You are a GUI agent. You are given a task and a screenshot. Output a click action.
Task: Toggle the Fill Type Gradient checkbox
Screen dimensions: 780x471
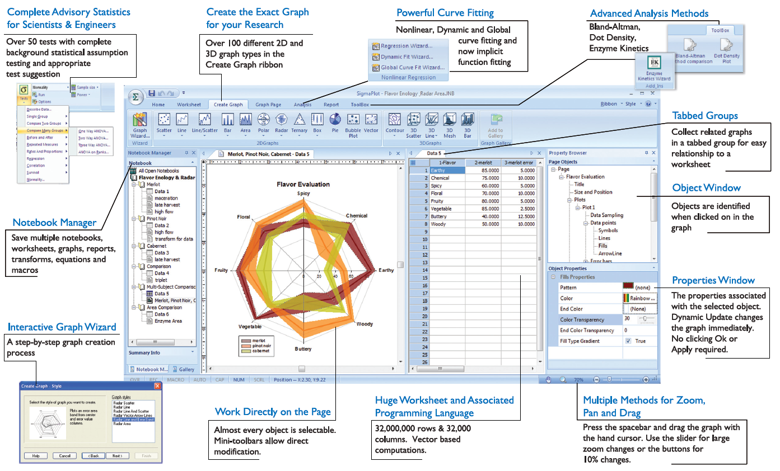628,341
